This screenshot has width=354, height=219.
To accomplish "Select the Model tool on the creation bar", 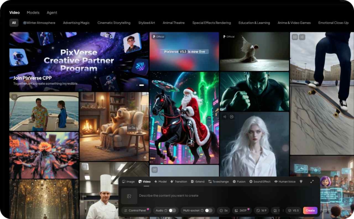I will [x=162, y=182].
